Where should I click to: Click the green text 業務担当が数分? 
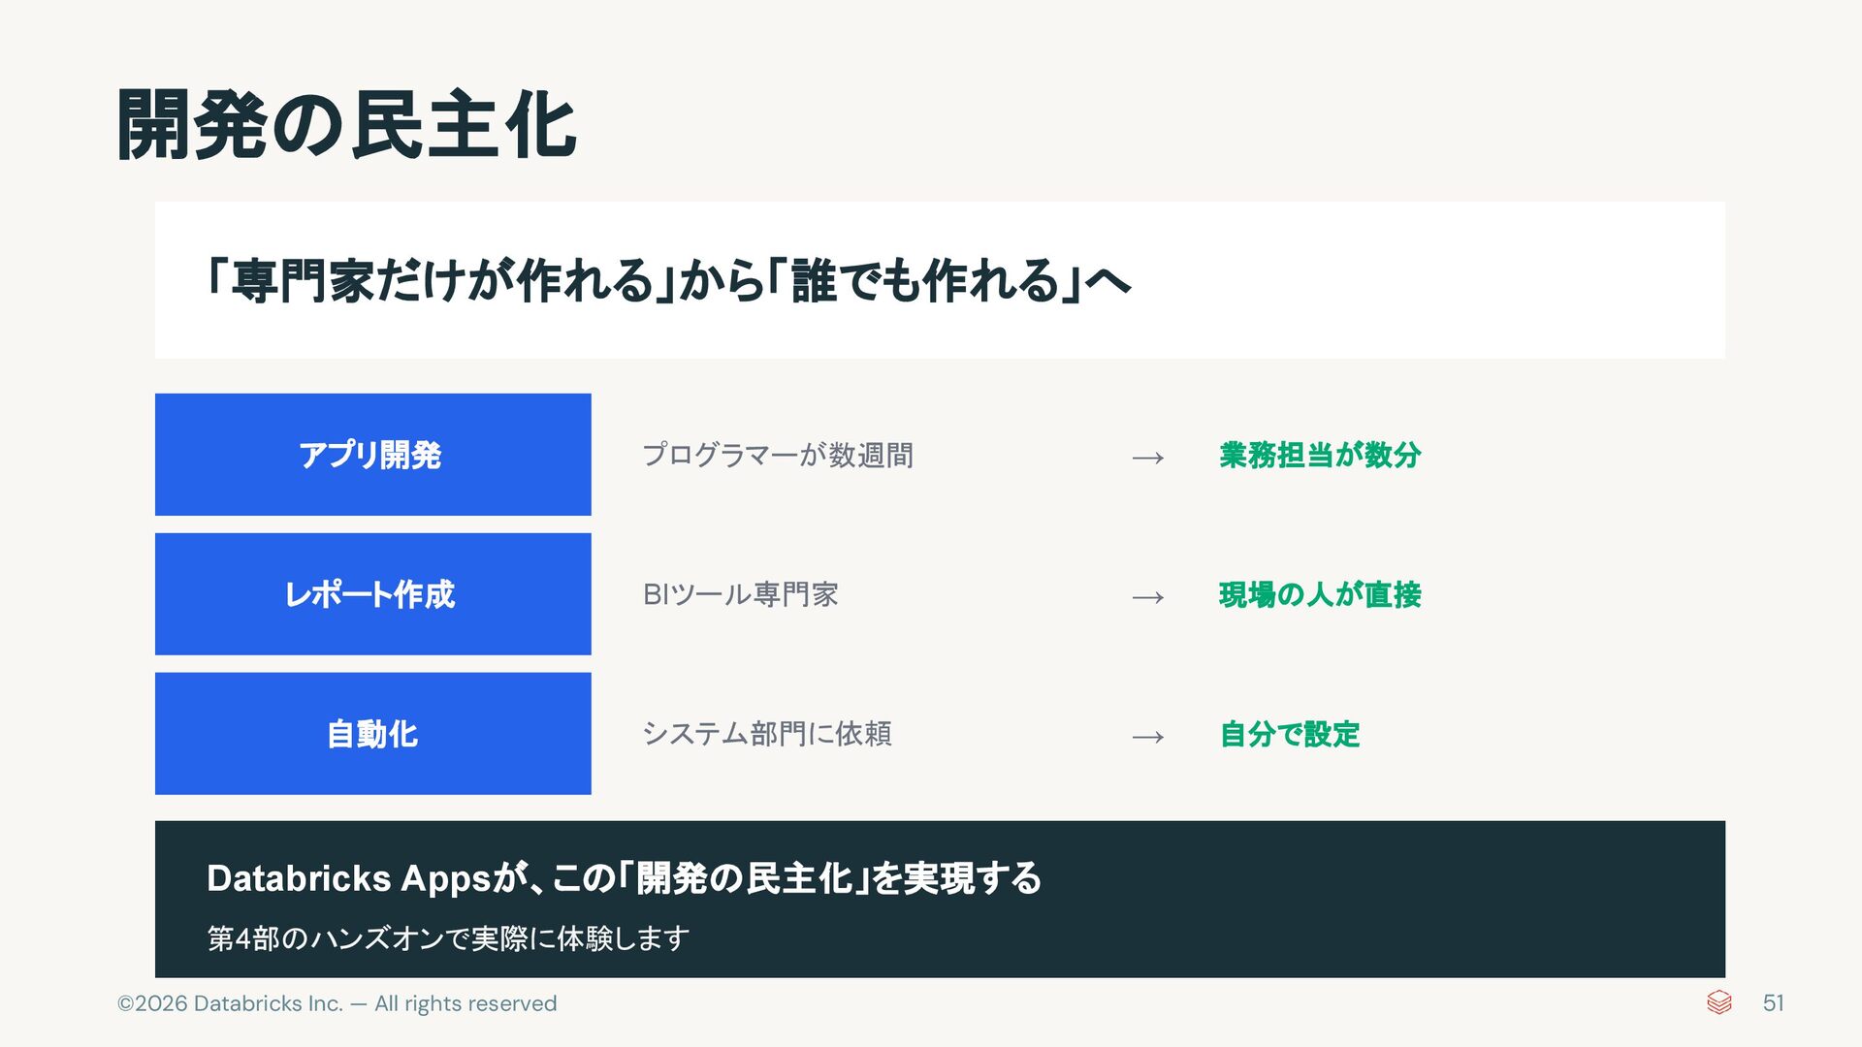1320,455
